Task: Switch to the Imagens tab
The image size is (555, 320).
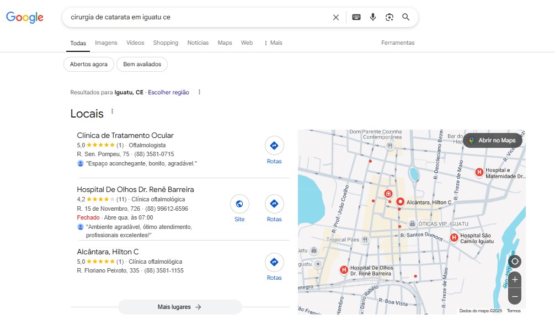Action: [x=106, y=43]
